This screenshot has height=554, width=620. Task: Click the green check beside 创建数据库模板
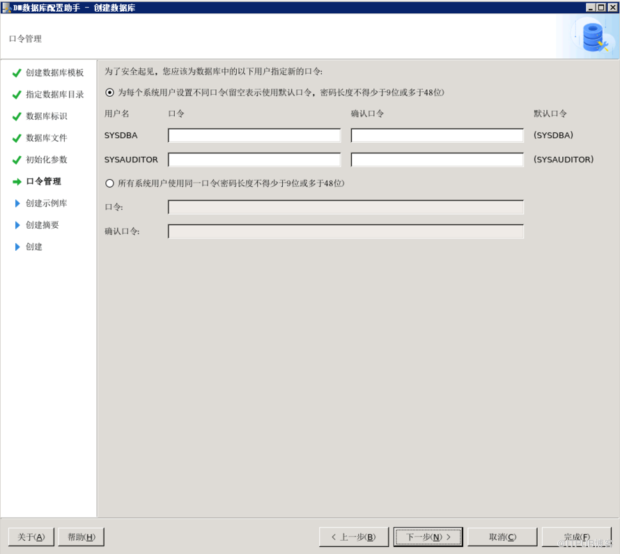[x=17, y=73]
